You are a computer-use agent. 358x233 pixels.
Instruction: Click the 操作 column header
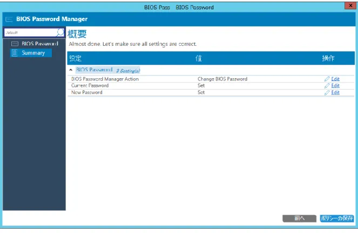(x=328, y=58)
